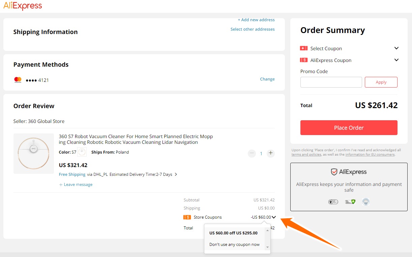Open the AliExpress logo home link

[23, 6]
